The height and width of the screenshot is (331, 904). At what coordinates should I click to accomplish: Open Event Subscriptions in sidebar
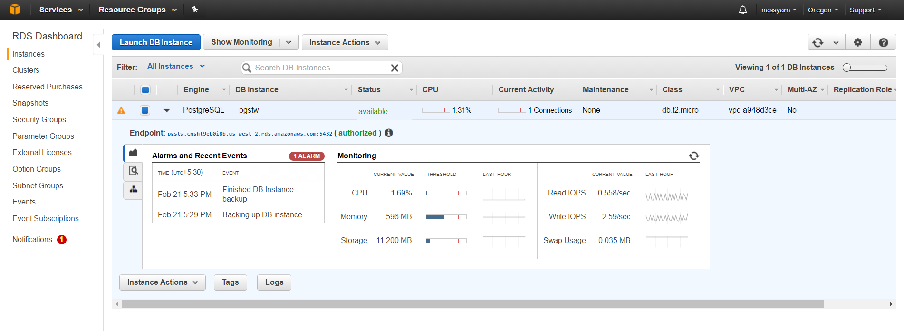point(46,219)
